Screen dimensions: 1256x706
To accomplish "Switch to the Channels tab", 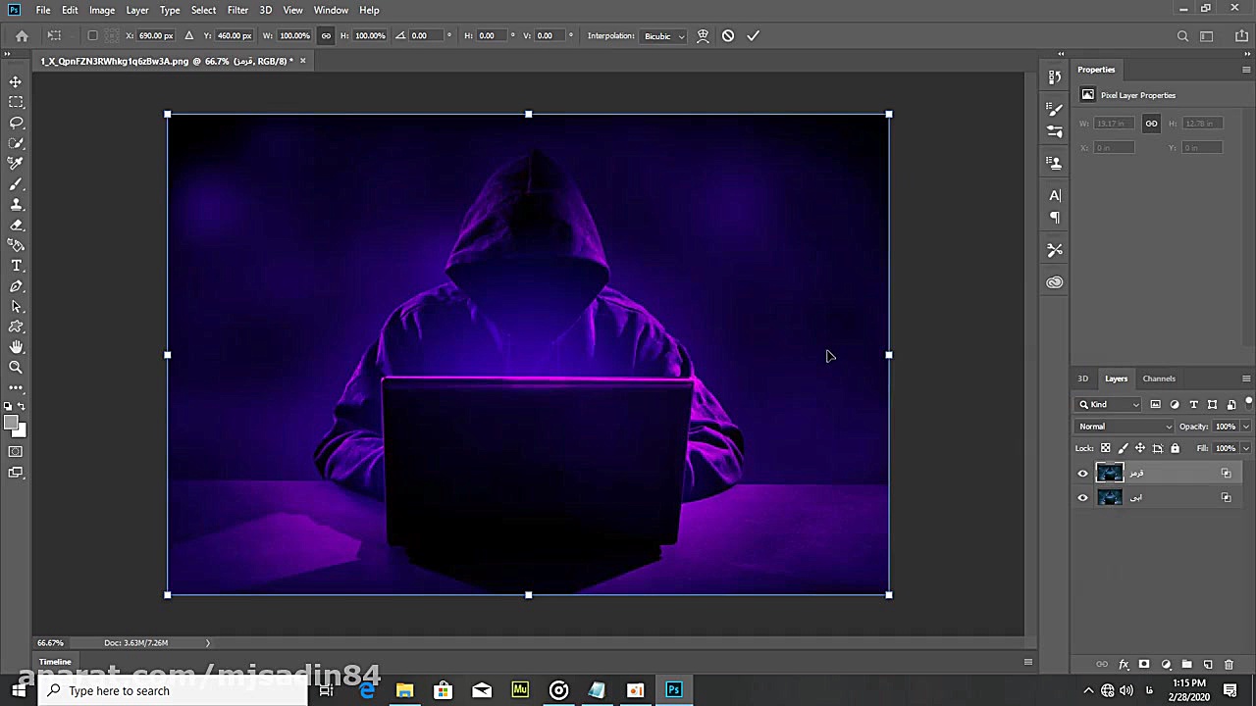I will [x=1158, y=378].
